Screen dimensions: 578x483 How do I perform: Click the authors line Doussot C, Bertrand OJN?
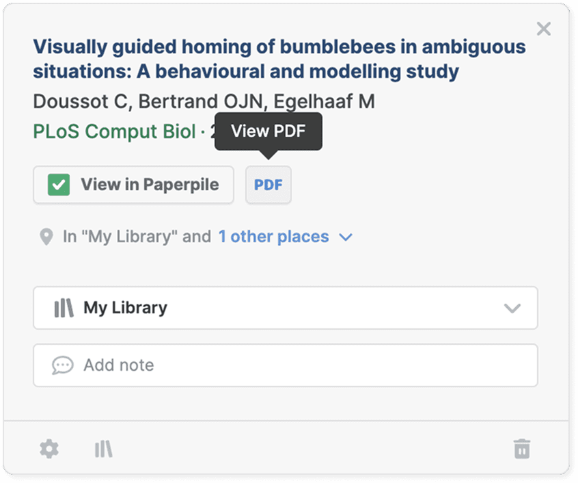pos(204,102)
